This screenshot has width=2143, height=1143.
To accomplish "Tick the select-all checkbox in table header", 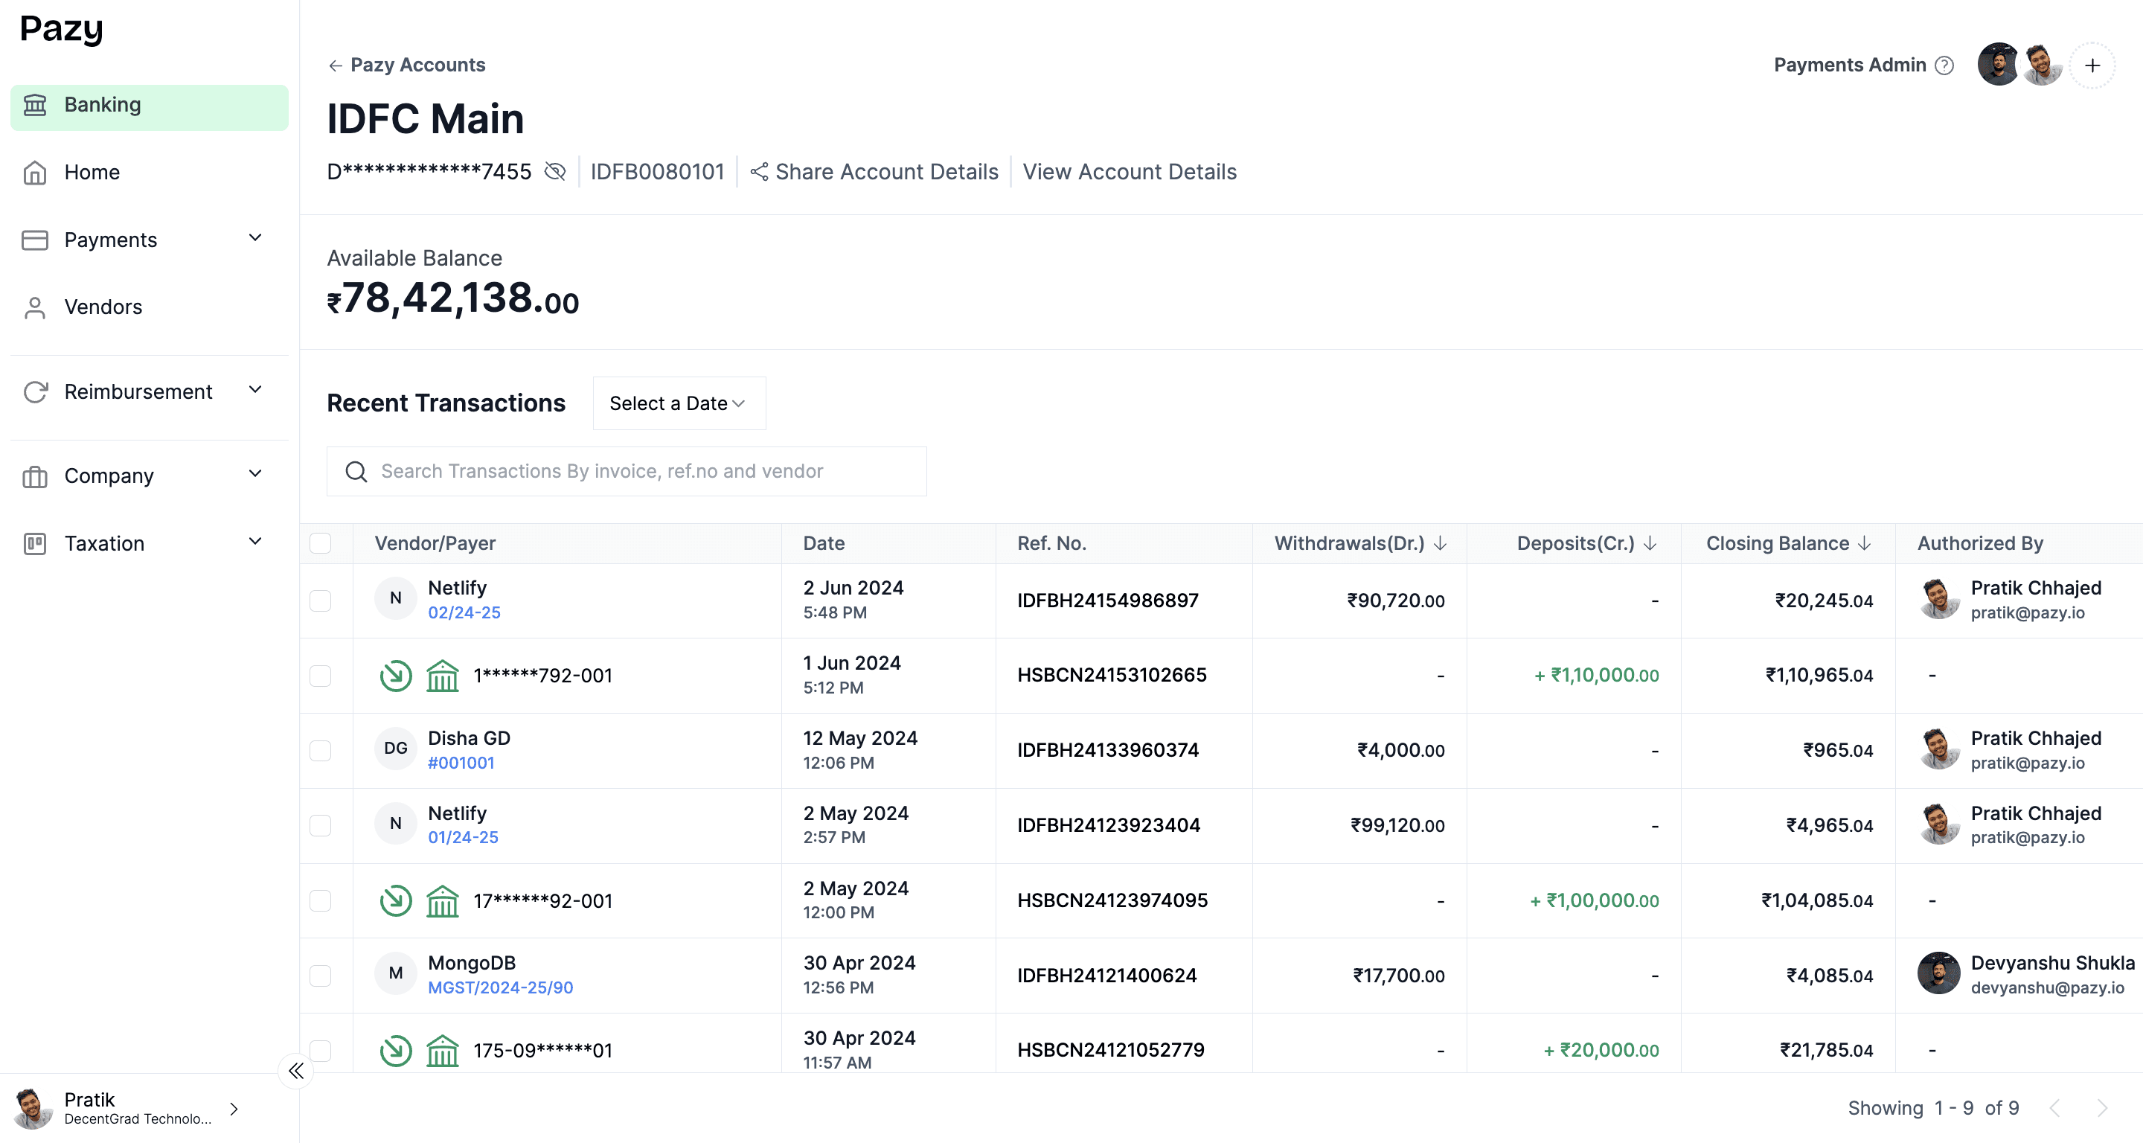I will (321, 543).
